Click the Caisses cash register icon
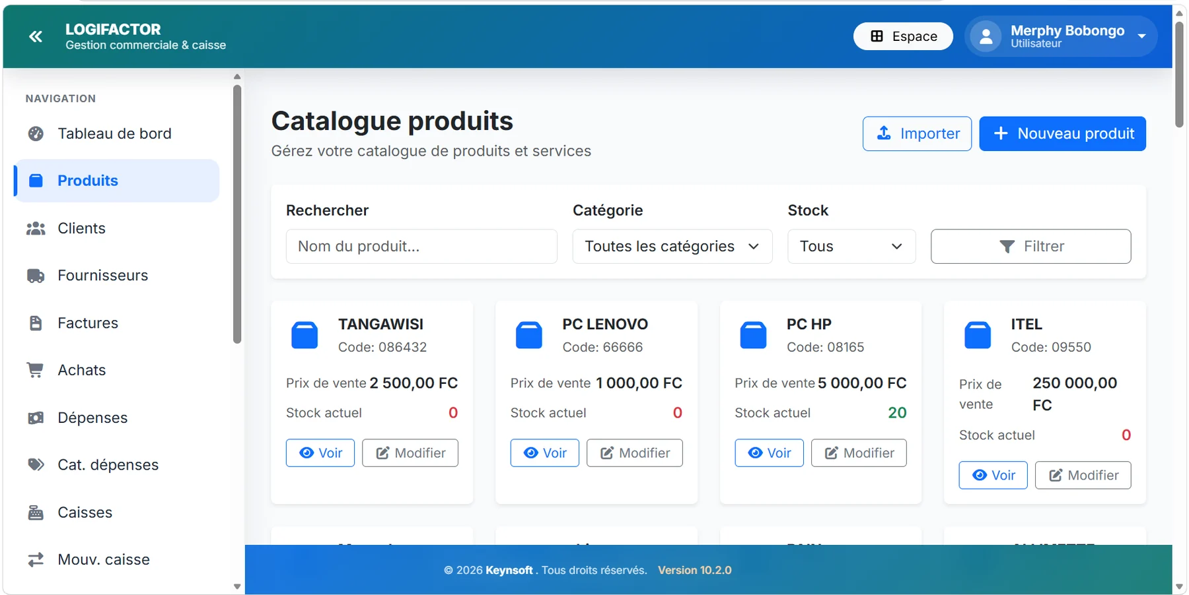 click(x=36, y=513)
